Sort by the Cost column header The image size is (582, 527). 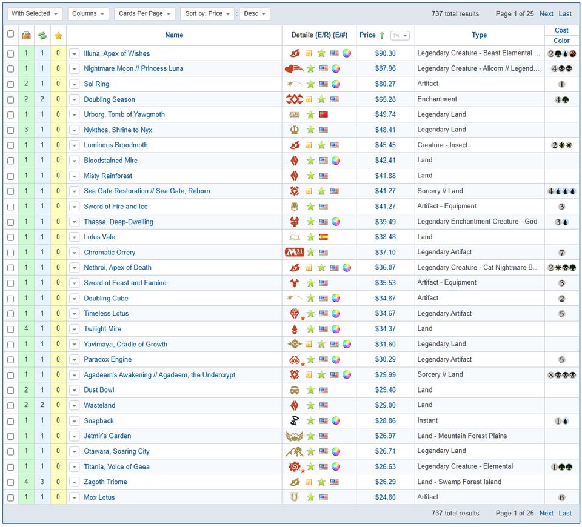(561, 30)
